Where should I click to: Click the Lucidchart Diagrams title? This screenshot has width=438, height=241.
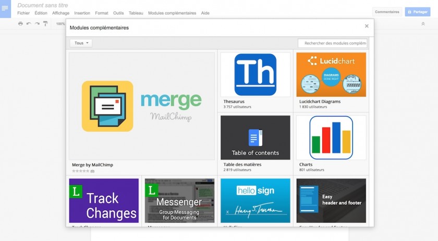(320, 102)
